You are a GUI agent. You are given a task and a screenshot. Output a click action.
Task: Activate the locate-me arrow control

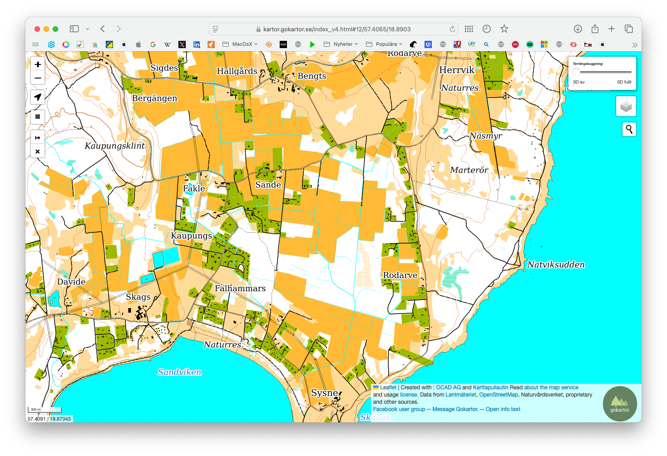(x=38, y=97)
